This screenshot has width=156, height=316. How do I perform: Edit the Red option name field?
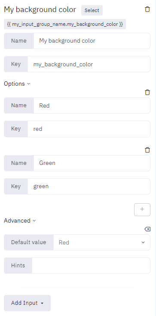pos(92,105)
